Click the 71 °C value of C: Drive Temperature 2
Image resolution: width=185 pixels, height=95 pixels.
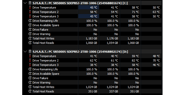(x=135, y=12)
